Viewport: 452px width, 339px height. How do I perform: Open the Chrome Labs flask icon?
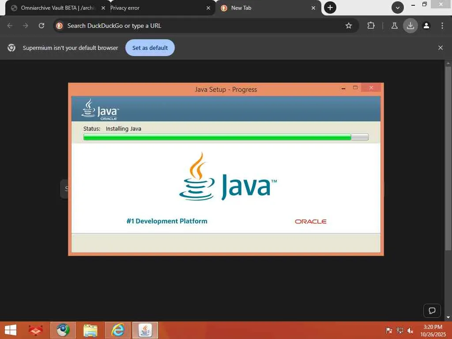tap(394, 26)
